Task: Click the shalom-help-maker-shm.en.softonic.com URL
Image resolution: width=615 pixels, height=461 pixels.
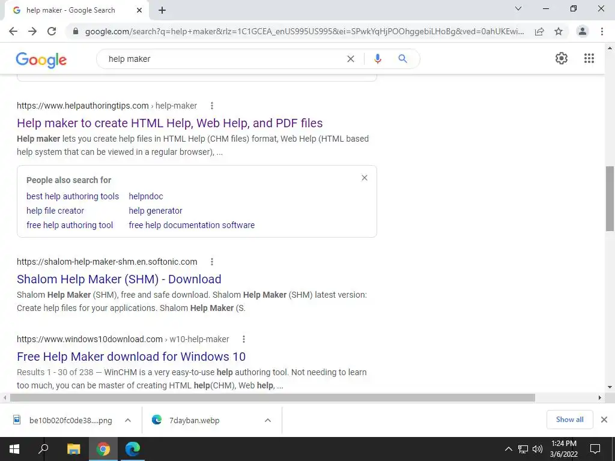Action: (107, 262)
